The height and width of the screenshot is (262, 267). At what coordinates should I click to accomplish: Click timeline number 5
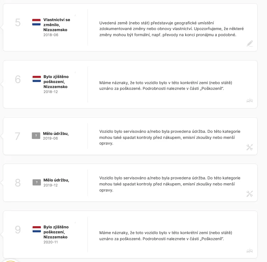click(x=18, y=23)
